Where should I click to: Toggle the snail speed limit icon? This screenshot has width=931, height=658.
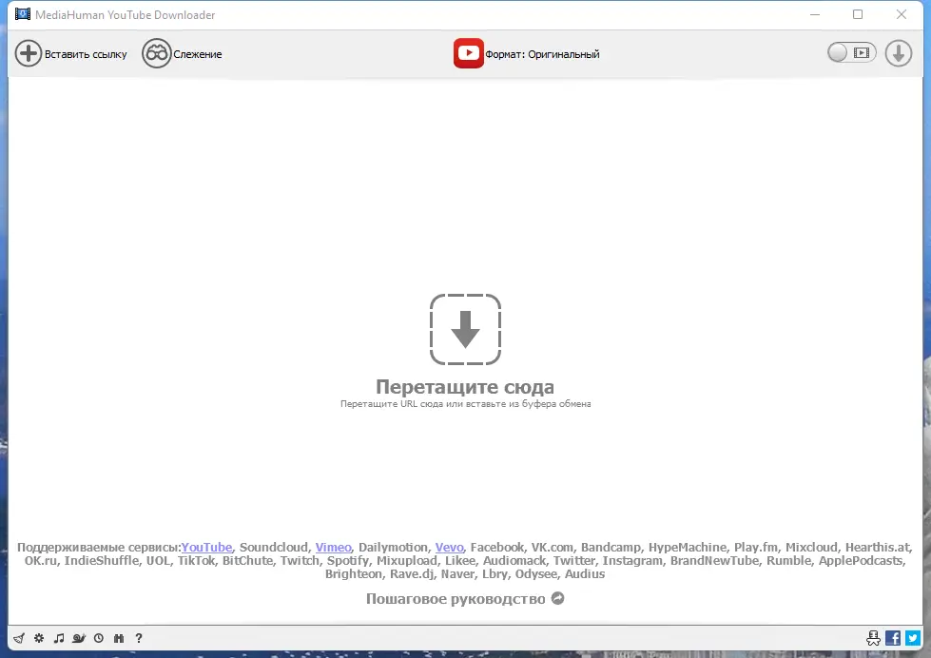point(79,638)
